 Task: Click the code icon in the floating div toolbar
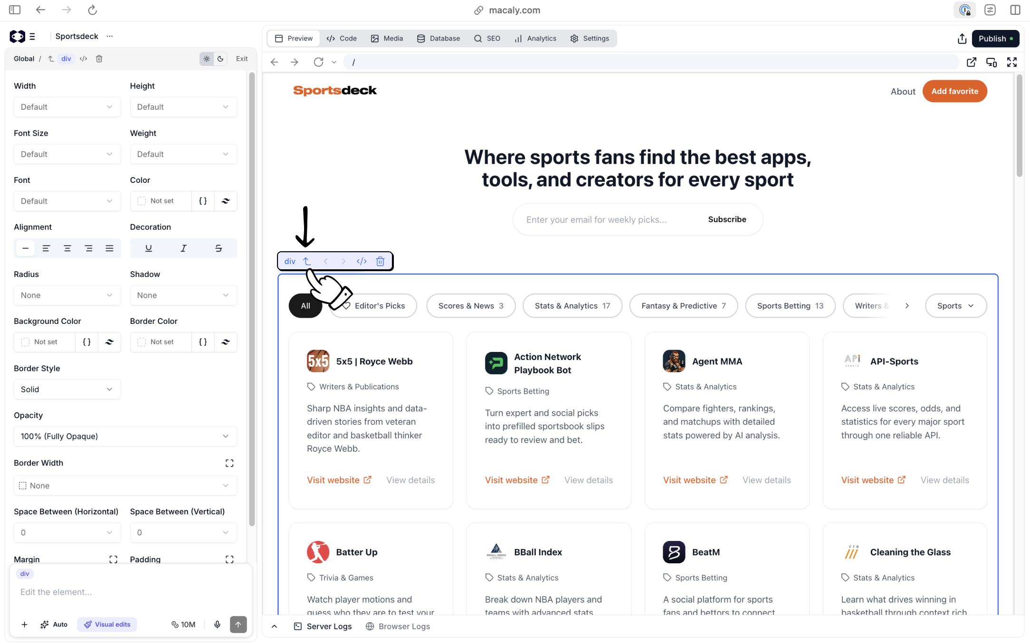tap(362, 261)
